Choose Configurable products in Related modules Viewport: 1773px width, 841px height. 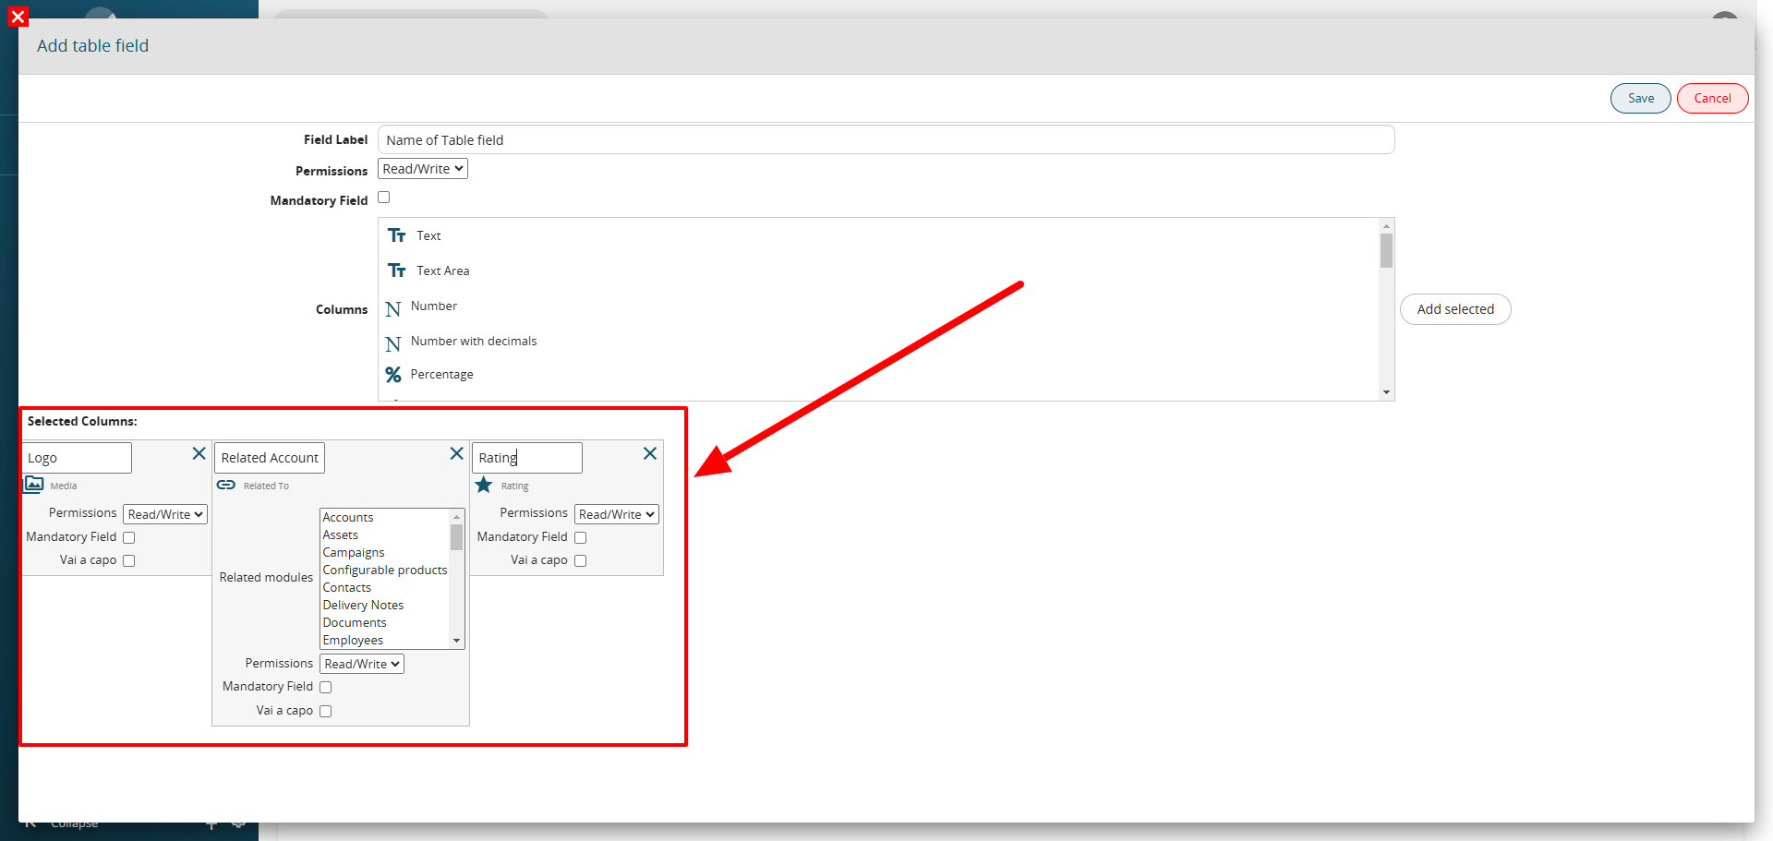point(384,570)
